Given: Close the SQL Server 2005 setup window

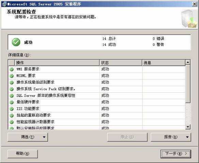Looking at the screenshot, I should (195, 4).
